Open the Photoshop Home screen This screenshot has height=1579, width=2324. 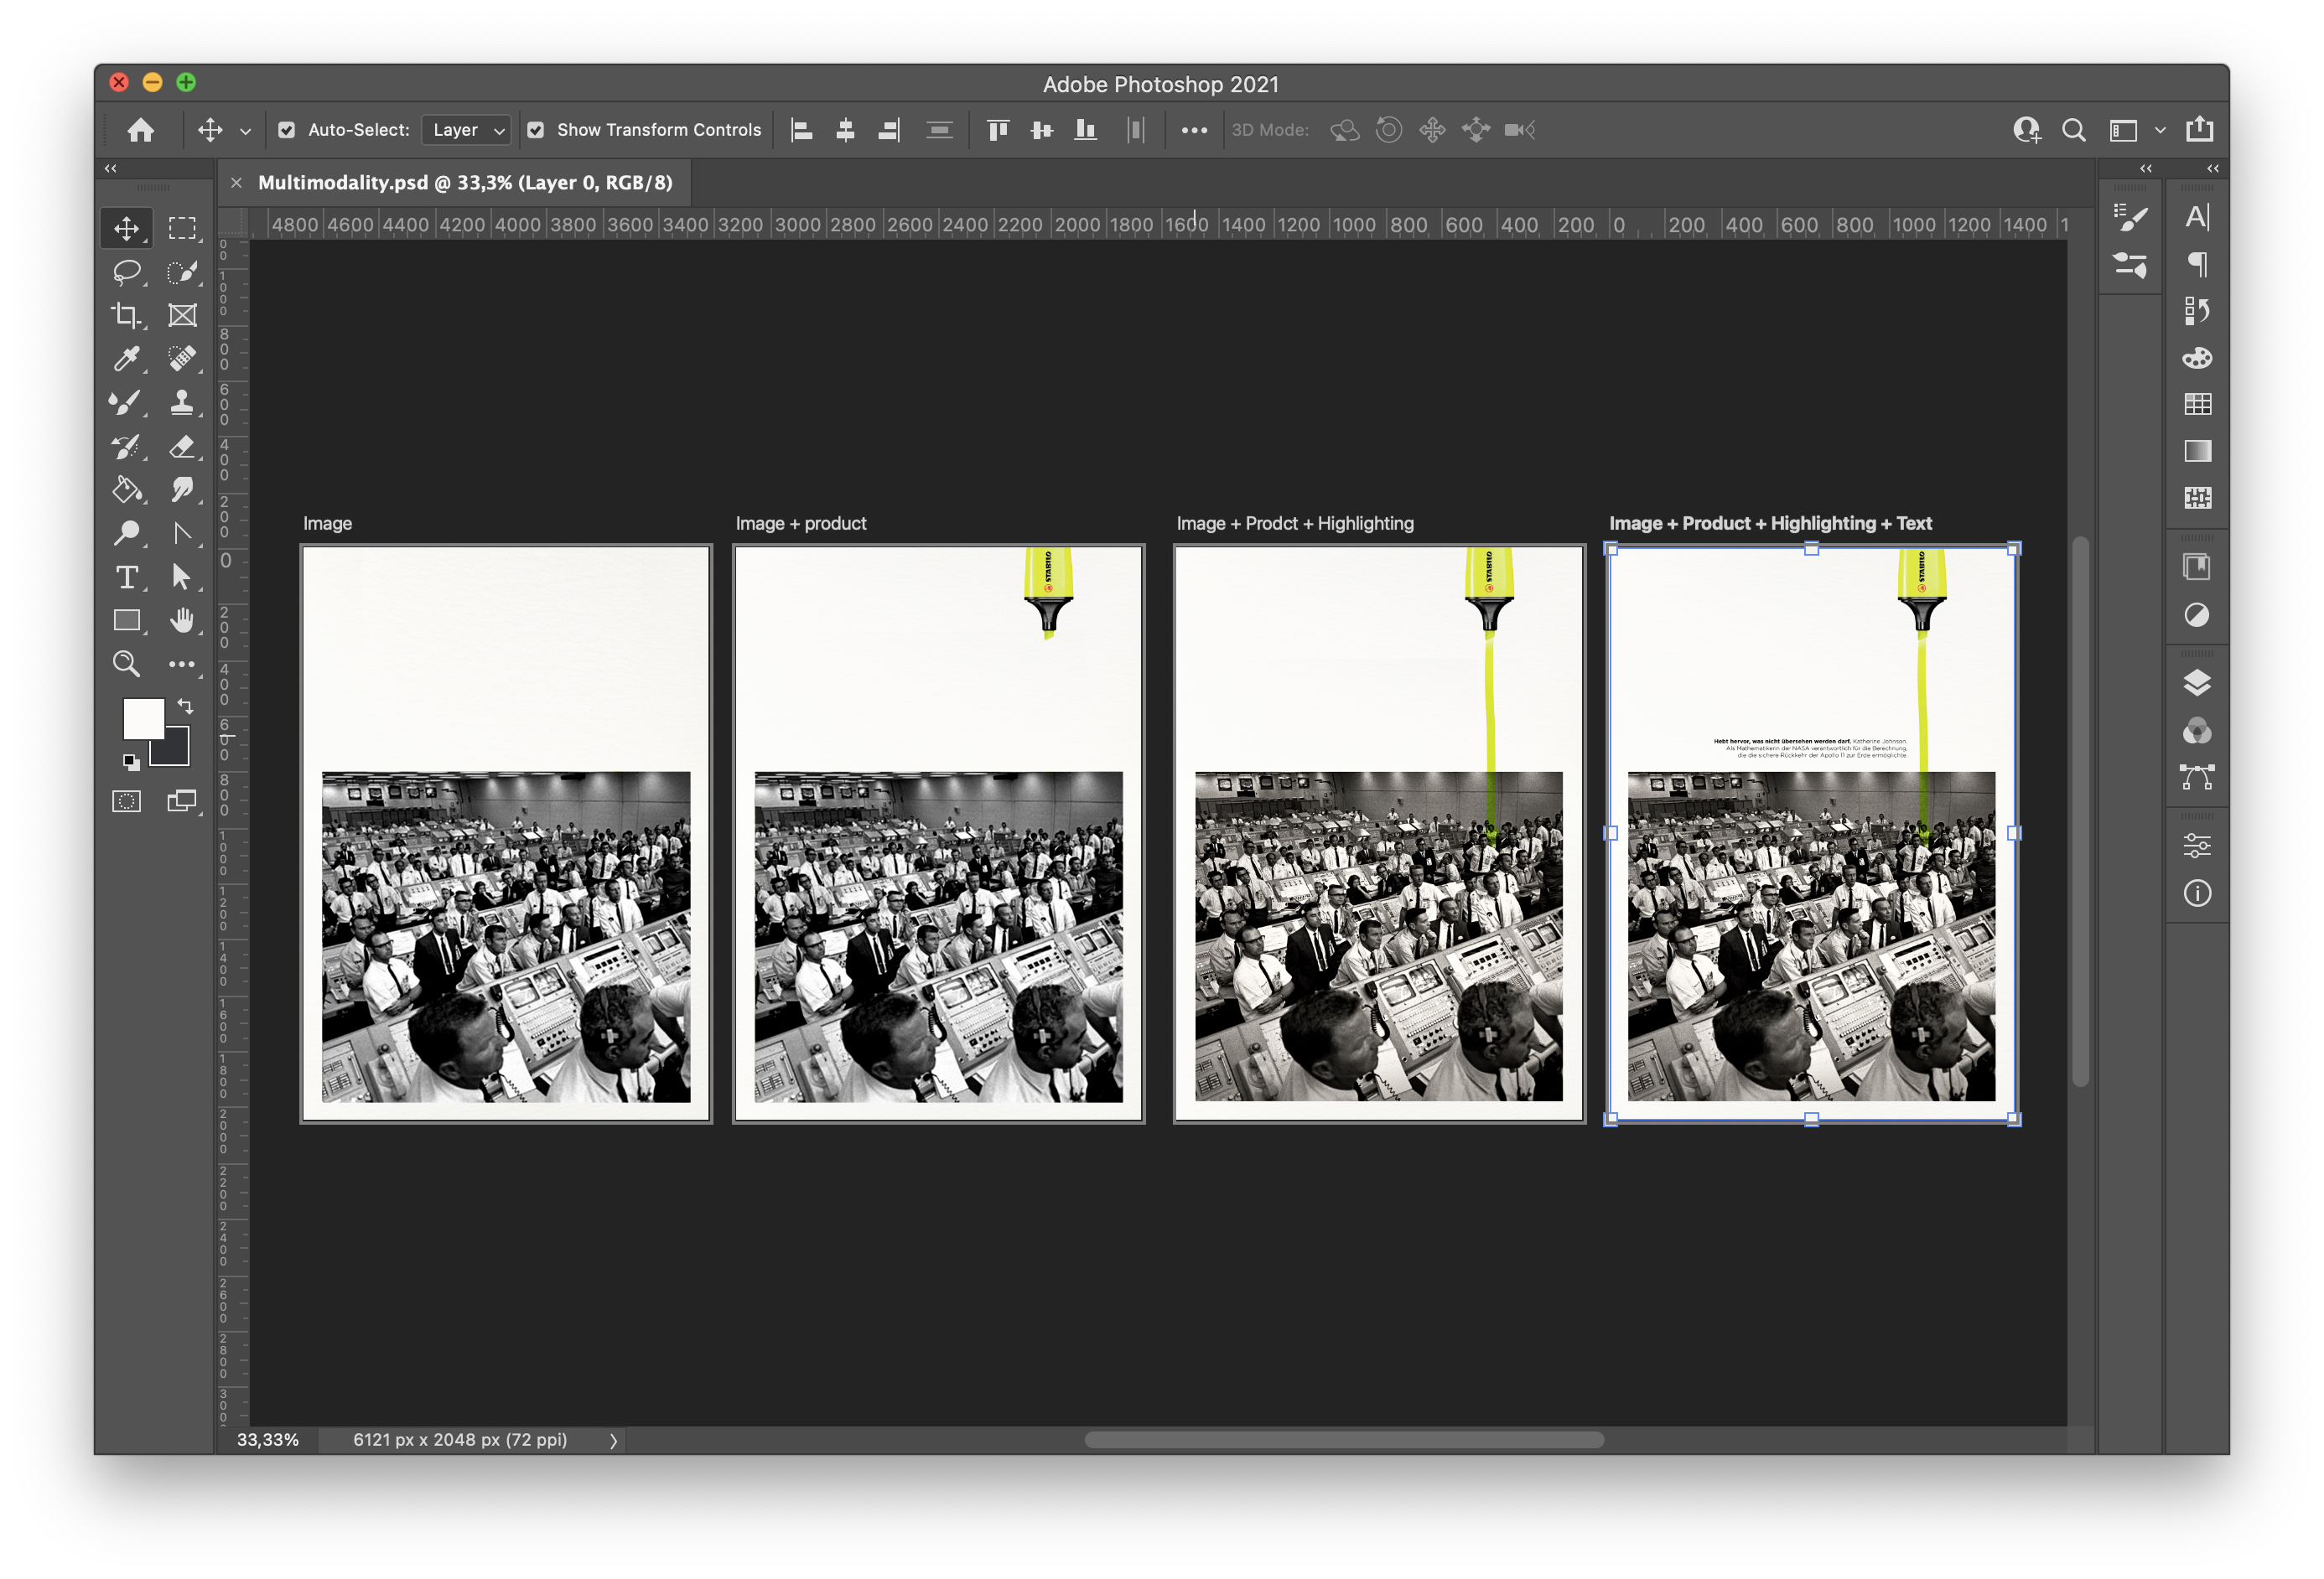[x=141, y=130]
